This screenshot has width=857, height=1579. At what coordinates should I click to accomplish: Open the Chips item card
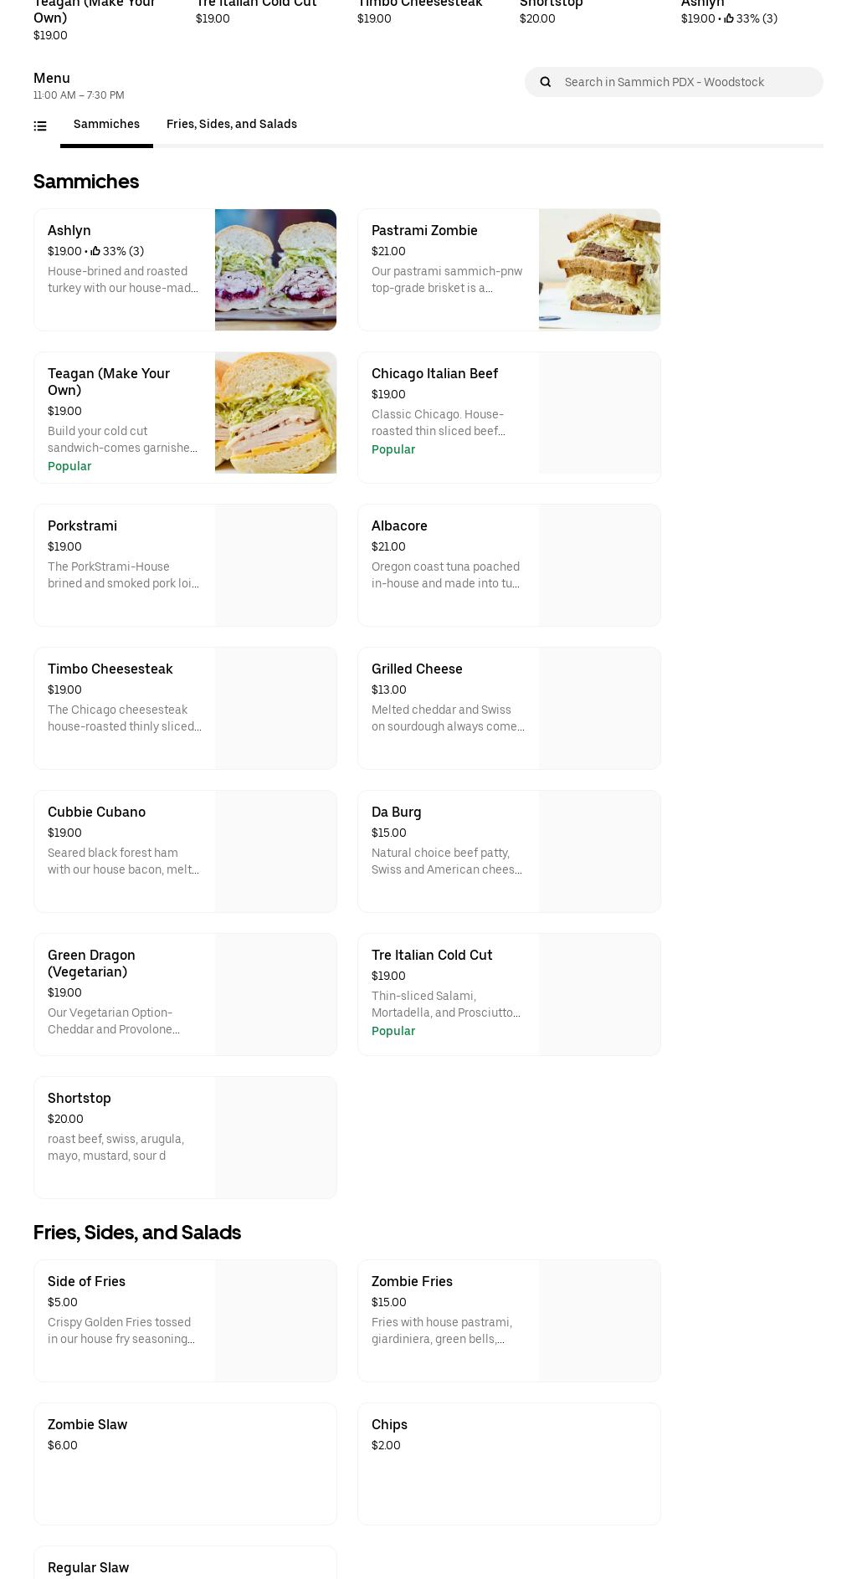tap(509, 1464)
